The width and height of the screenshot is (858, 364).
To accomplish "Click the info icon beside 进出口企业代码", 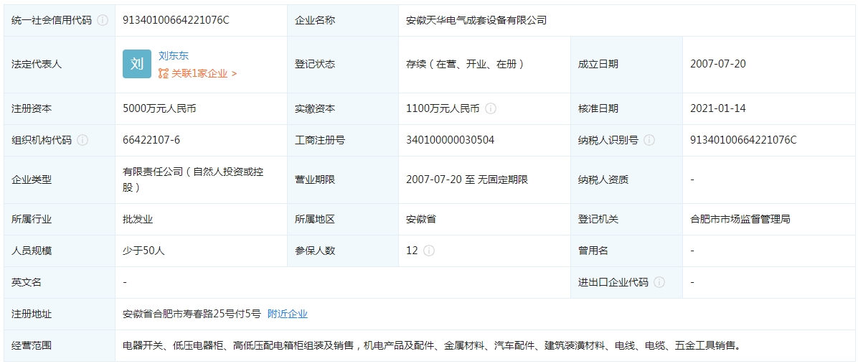I will coord(659,282).
